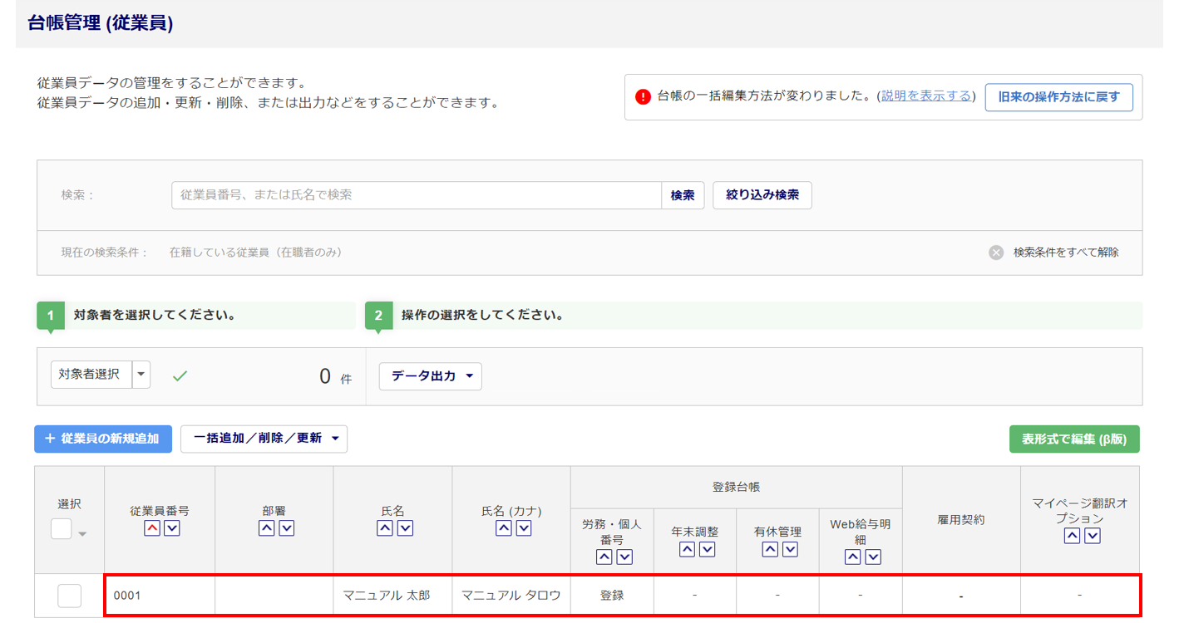Sort 労務・個人番号 descending arrow
This screenshot has height=623, width=1184.
624,557
